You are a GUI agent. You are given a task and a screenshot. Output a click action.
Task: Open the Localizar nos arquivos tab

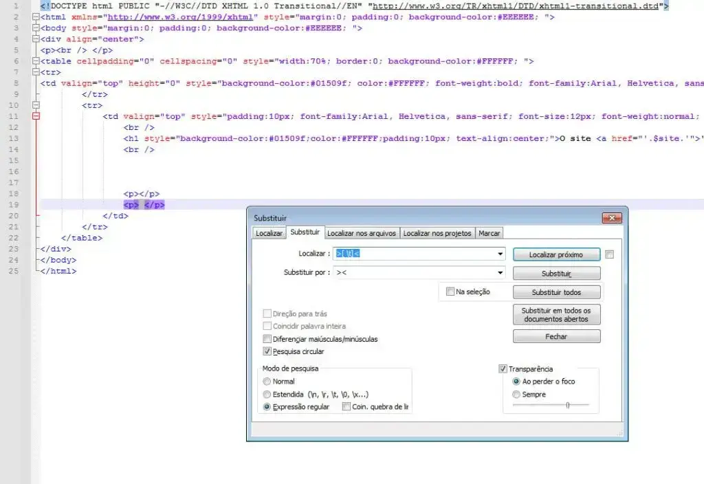pyautogui.click(x=362, y=233)
